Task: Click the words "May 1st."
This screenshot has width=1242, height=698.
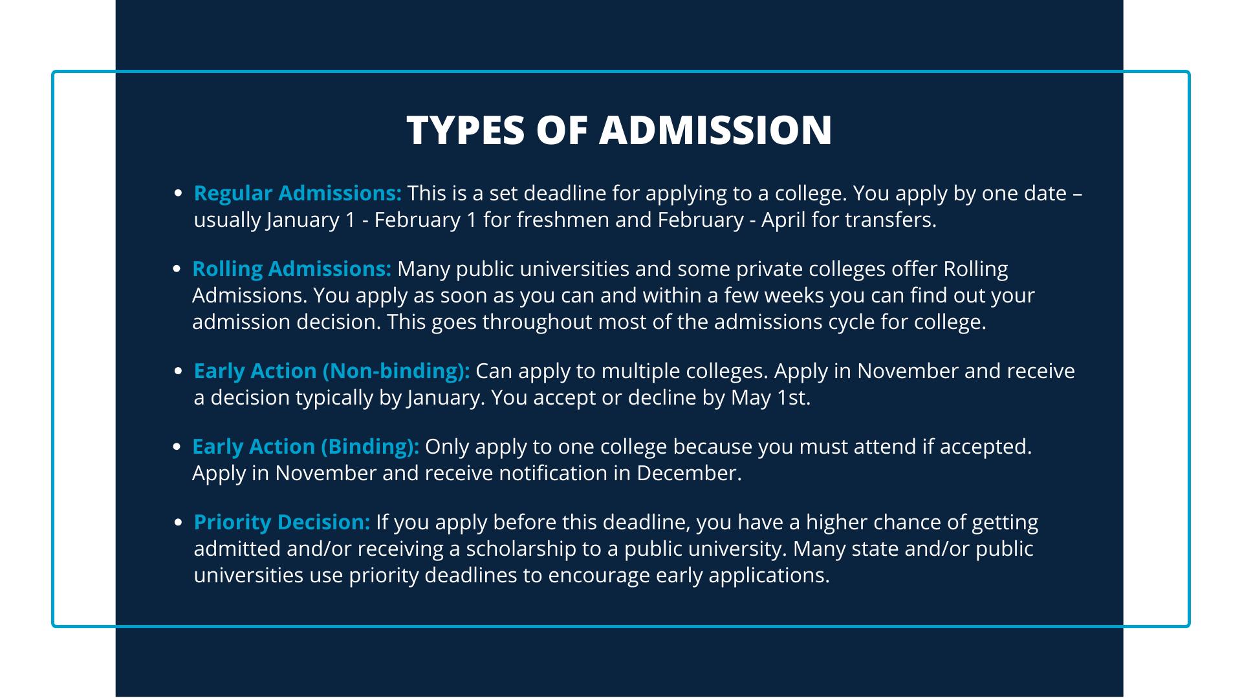Action: (x=770, y=397)
